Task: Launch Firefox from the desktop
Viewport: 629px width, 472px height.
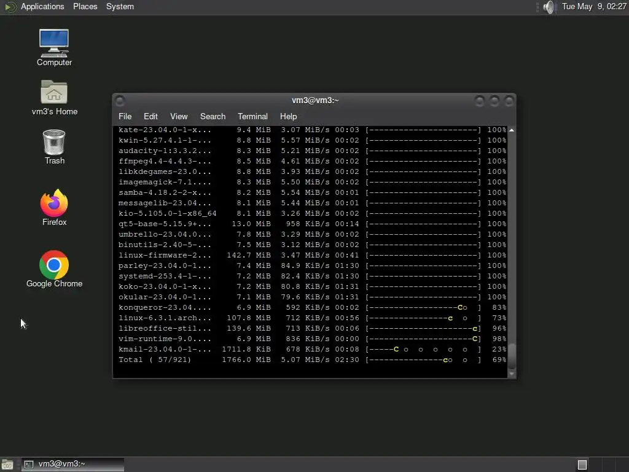Action: click(x=54, y=208)
